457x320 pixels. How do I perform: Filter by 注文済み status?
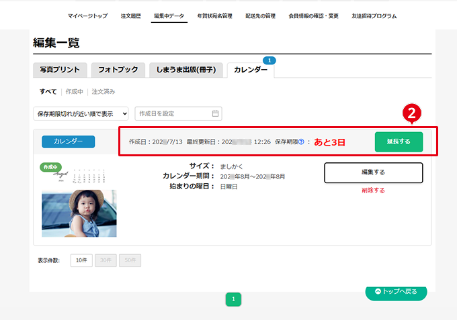tap(103, 92)
